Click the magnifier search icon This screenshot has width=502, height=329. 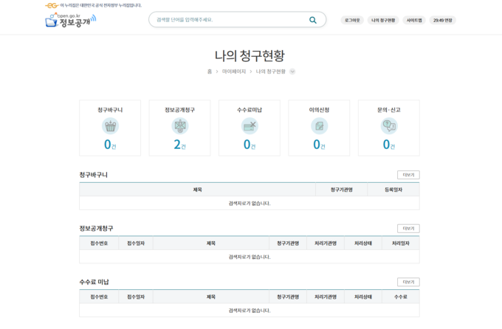click(x=313, y=20)
